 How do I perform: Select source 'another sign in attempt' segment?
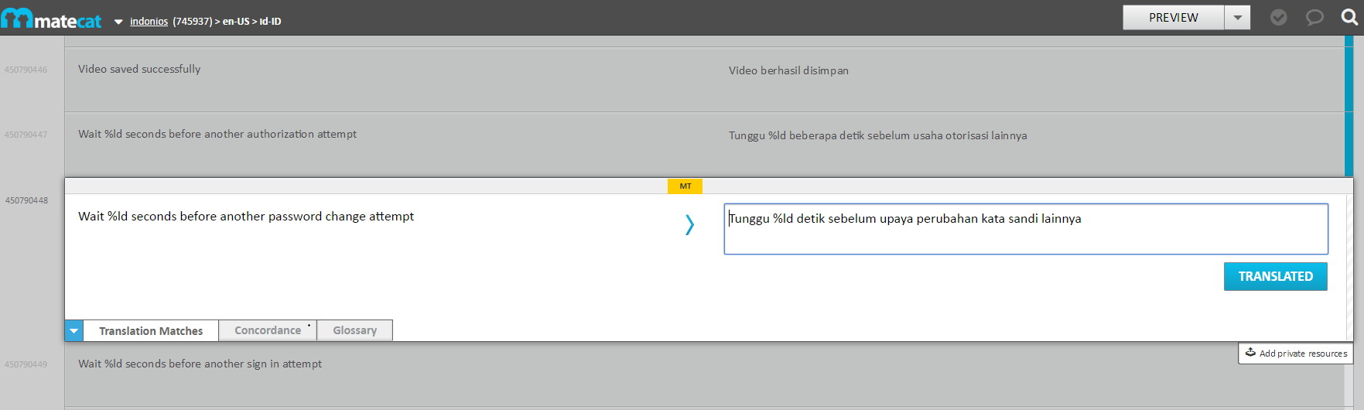(200, 364)
